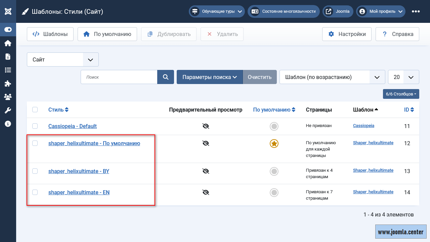Click the search magnifier button
Image resolution: width=430 pixels, height=242 pixels.
pos(166,77)
